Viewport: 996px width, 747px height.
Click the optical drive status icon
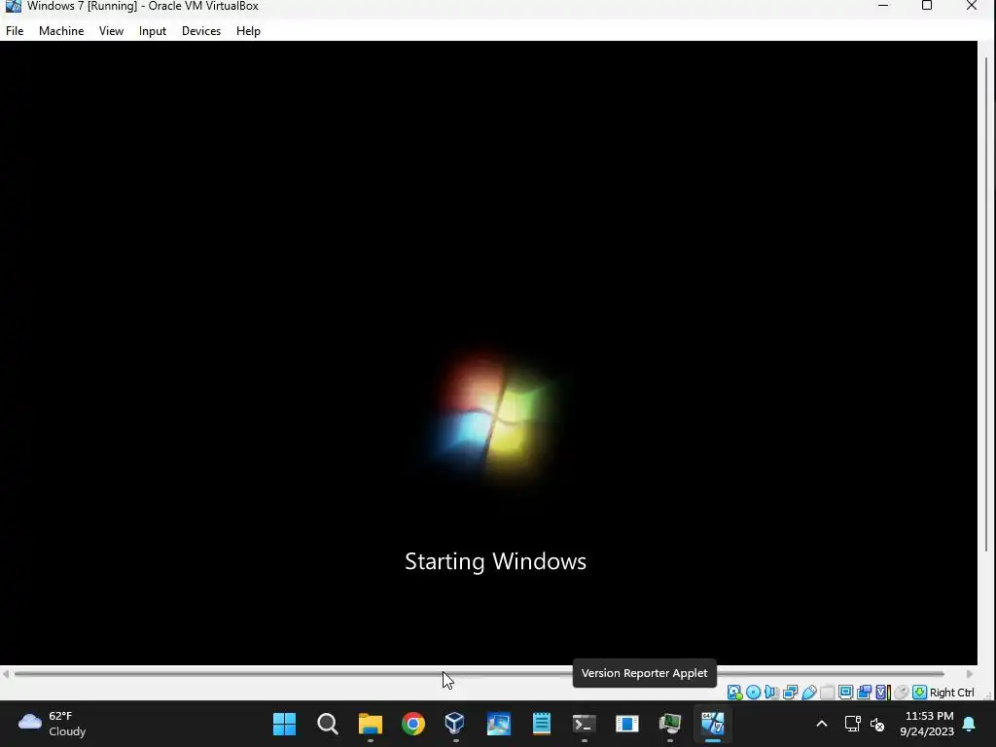click(754, 693)
